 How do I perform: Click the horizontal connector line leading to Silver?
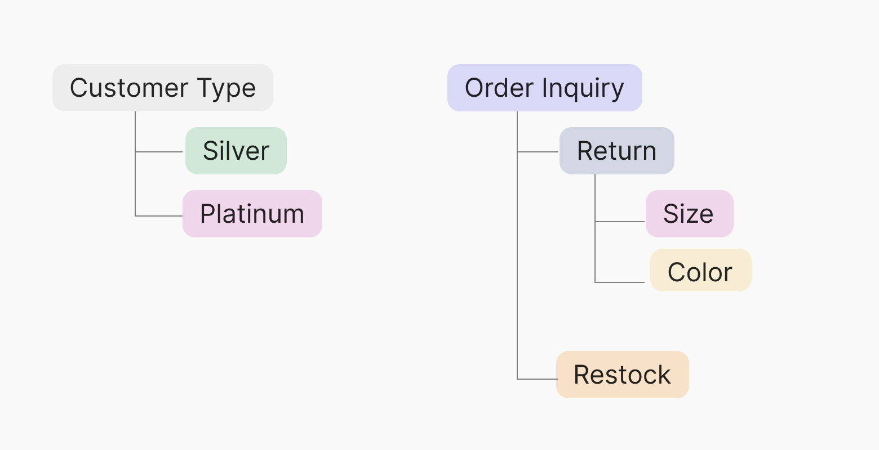tap(160, 152)
